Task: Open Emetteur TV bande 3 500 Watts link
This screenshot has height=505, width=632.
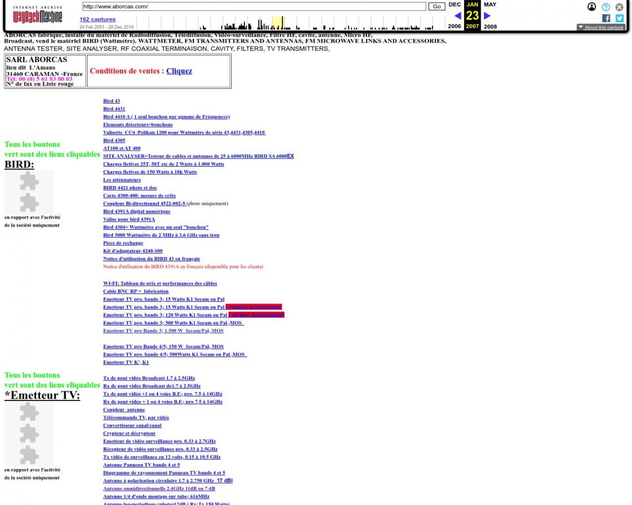Action: [x=174, y=323]
